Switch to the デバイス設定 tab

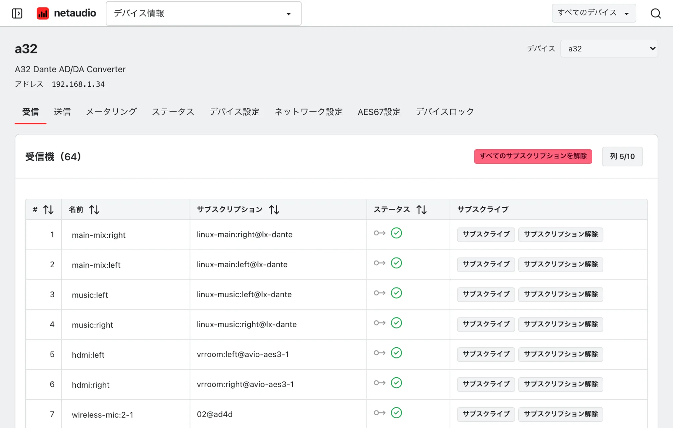[235, 112]
